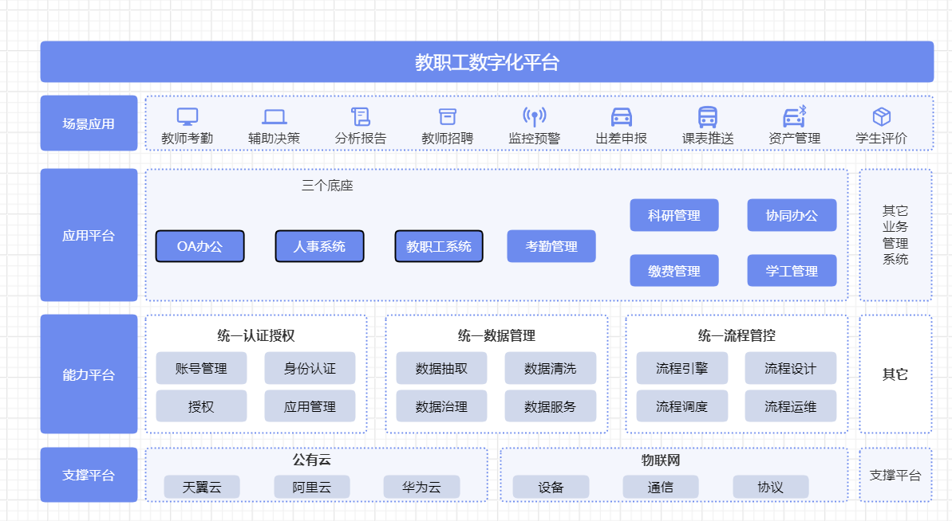This screenshot has height=521, width=952.
Task: Click the 教师招聘 icon
Action: [447, 116]
